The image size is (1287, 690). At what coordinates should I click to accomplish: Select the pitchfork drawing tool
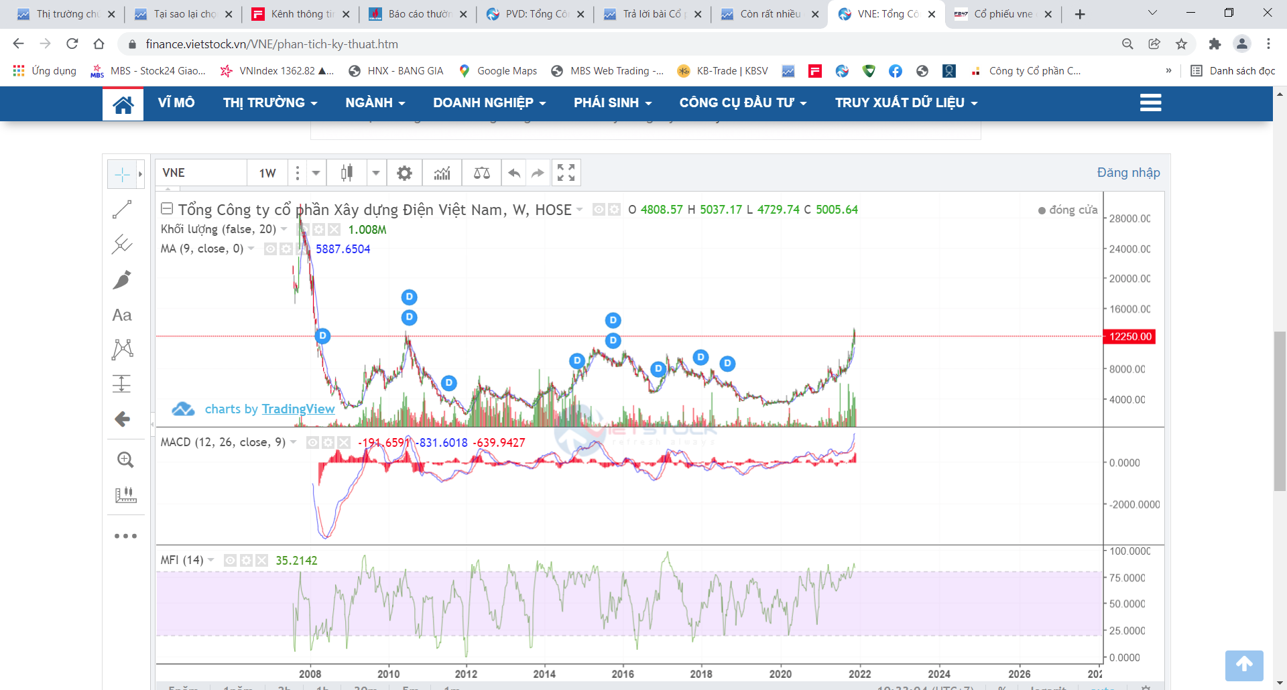point(122,245)
